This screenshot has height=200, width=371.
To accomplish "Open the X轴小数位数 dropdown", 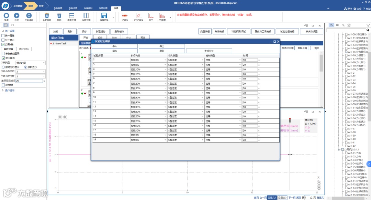I will (31, 71).
